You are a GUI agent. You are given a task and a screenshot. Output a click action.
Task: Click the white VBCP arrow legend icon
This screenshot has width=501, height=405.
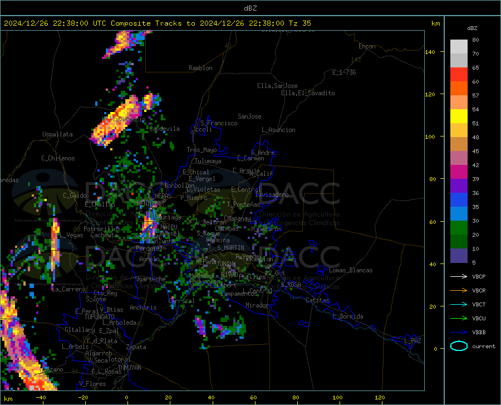pyautogui.click(x=459, y=276)
